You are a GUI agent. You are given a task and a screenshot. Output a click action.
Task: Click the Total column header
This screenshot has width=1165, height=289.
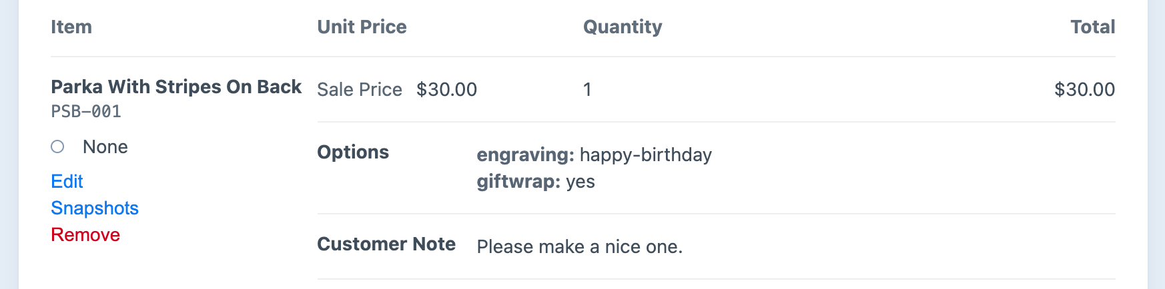click(1092, 27)
